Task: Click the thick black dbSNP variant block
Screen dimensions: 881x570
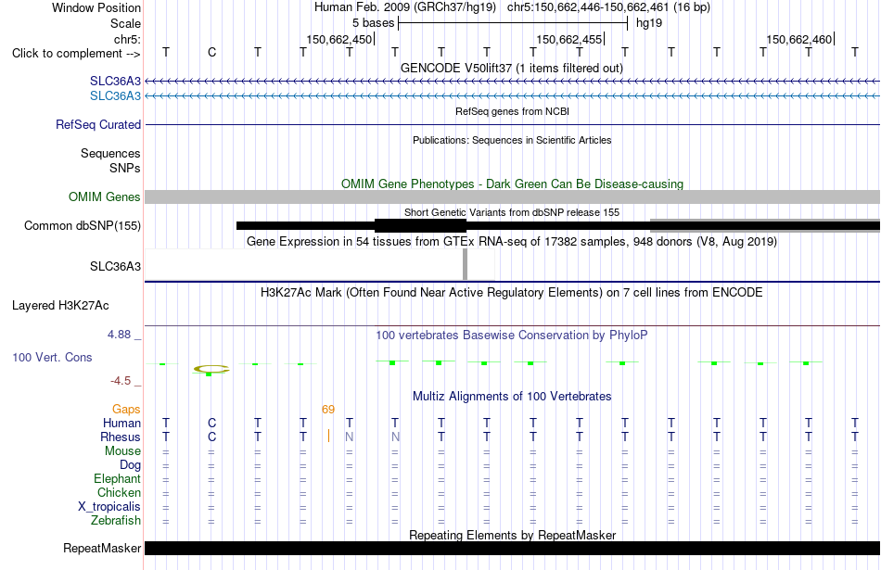Action: pyautogui.click(x=420, y=226)
